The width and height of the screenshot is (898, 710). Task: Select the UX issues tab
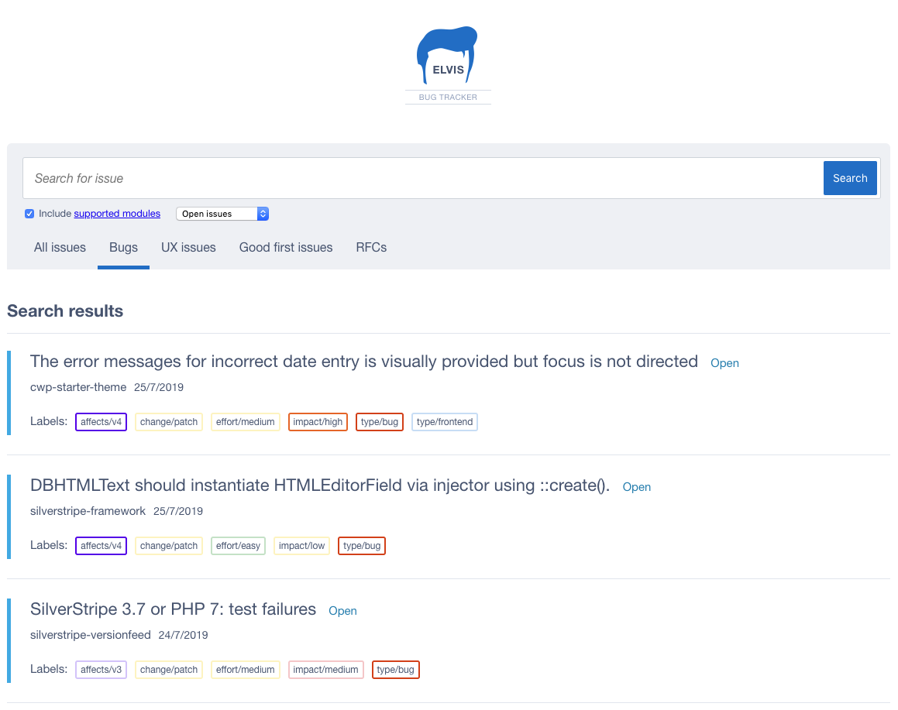(x=188, y=247)
